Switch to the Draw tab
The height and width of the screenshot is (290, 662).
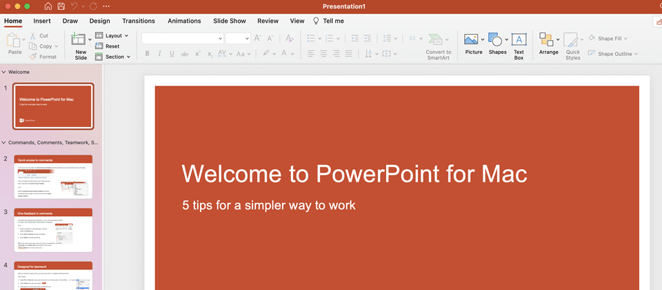(x=70, y=21)
